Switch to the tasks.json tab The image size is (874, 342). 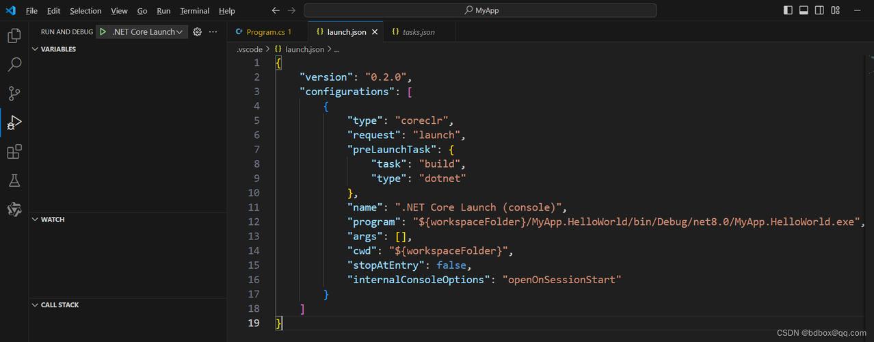[x=418, y=31]
